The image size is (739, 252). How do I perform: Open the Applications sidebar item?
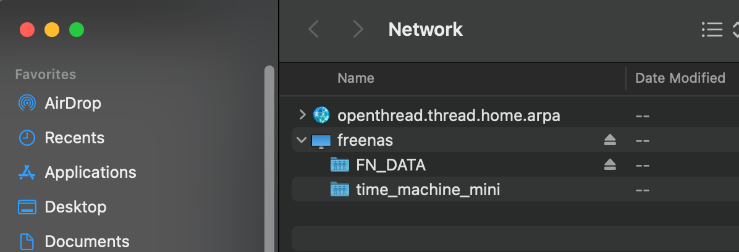(77, 172)
